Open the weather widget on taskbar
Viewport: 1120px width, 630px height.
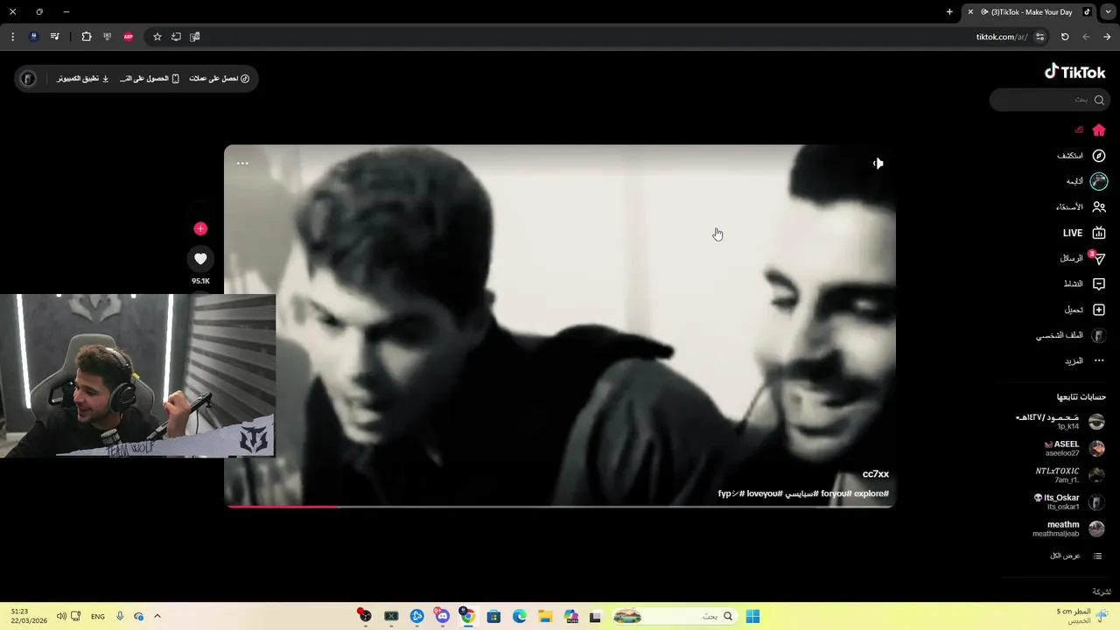[x=1082, y=616]
